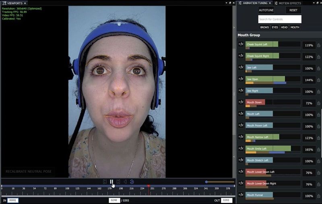Click Recalibrate Neutral Pose button
The width and height of the screenshot is (322, 204).
pyautogui.click(x=28, y=172)
